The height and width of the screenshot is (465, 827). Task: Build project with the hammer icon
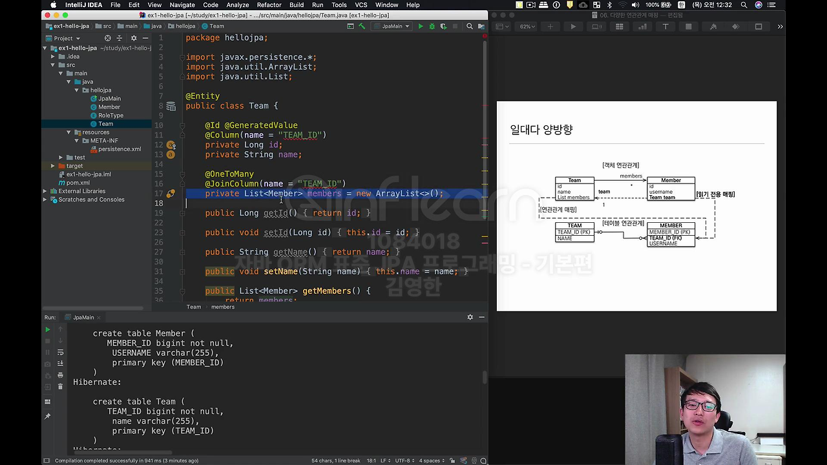point(362,26)
